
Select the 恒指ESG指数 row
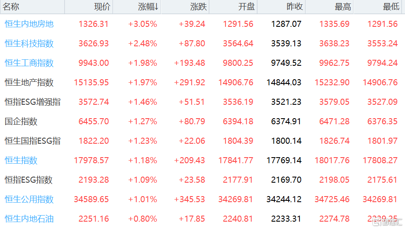point(29,180)
